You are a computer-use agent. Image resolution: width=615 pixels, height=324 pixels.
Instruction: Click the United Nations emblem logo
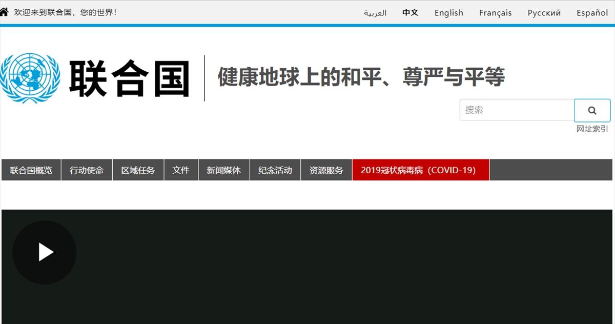point(30,78)
